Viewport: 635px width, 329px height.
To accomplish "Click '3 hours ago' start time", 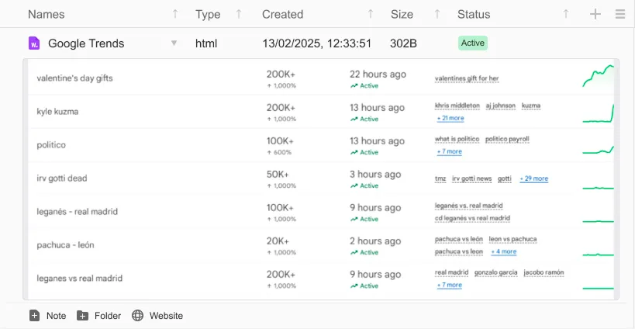I will (375, 175).
